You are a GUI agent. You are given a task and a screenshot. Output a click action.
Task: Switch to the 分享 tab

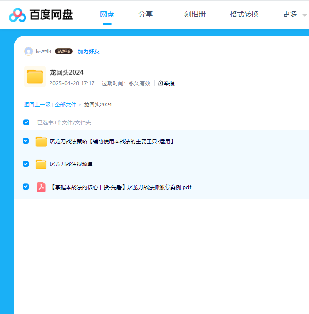[145, 14]
